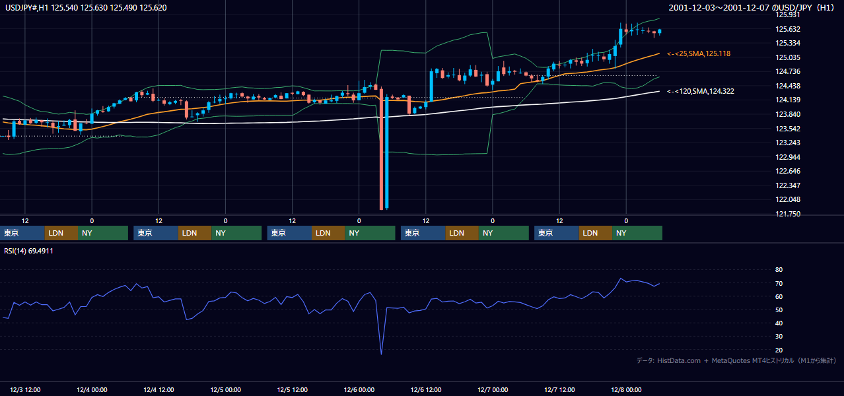Click the RSI level label 60
Screen dimensions: 844x396
tap(779, 296)
